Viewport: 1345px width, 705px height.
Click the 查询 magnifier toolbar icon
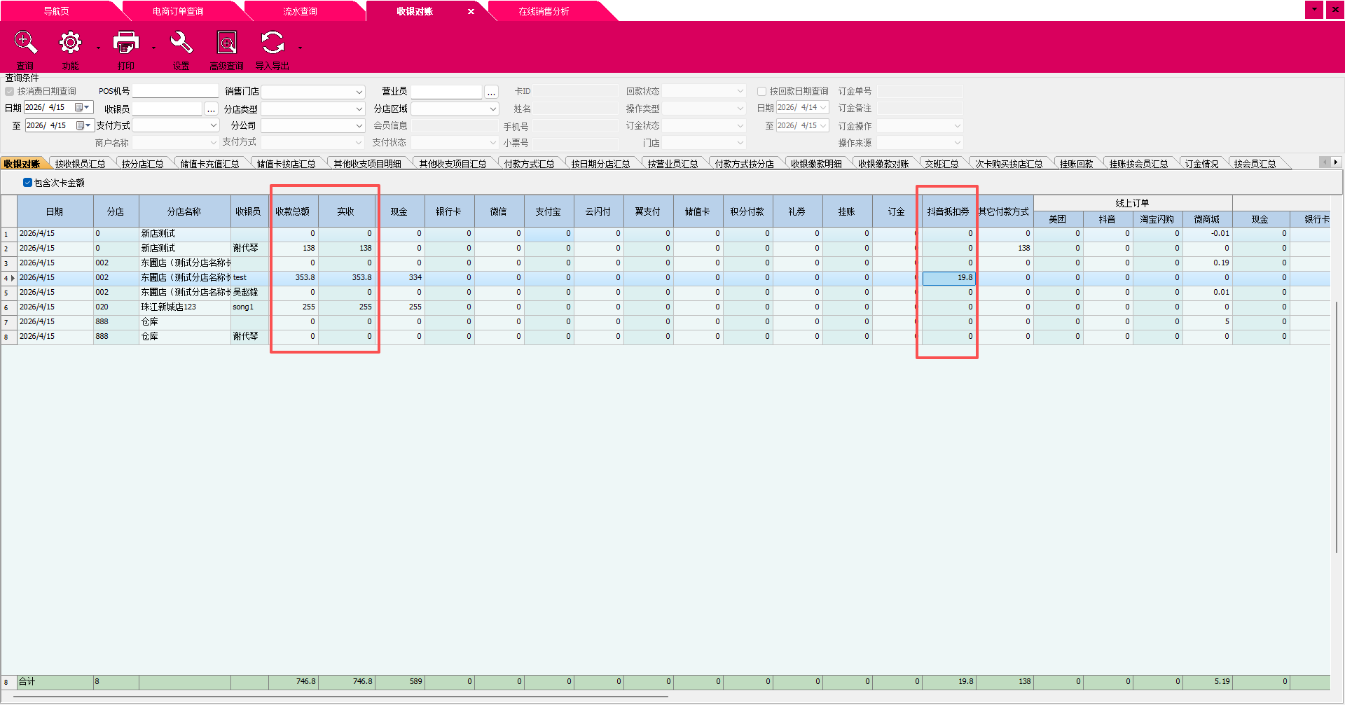[25, 43]
